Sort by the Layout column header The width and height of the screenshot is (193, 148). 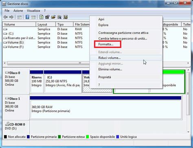tap(46, 25)
